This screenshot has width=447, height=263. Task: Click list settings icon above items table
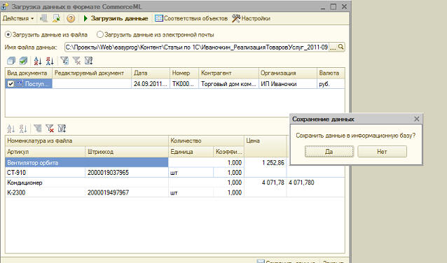click(62, 129)
